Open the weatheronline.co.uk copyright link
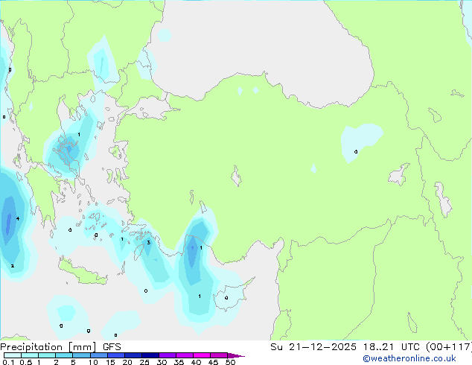Viewport: 472px width, 365px height. point(409,358)
